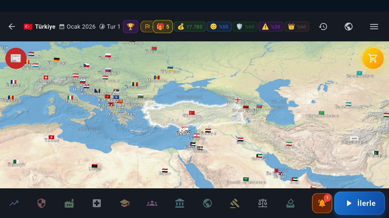Select Polonya on the map
389x218 pixels.
(108, 57)
